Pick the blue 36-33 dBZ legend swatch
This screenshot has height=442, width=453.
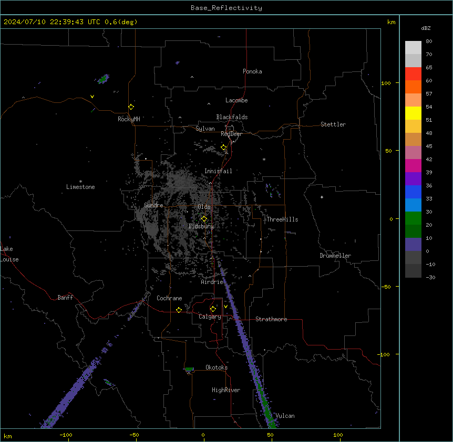coord(413,192)
